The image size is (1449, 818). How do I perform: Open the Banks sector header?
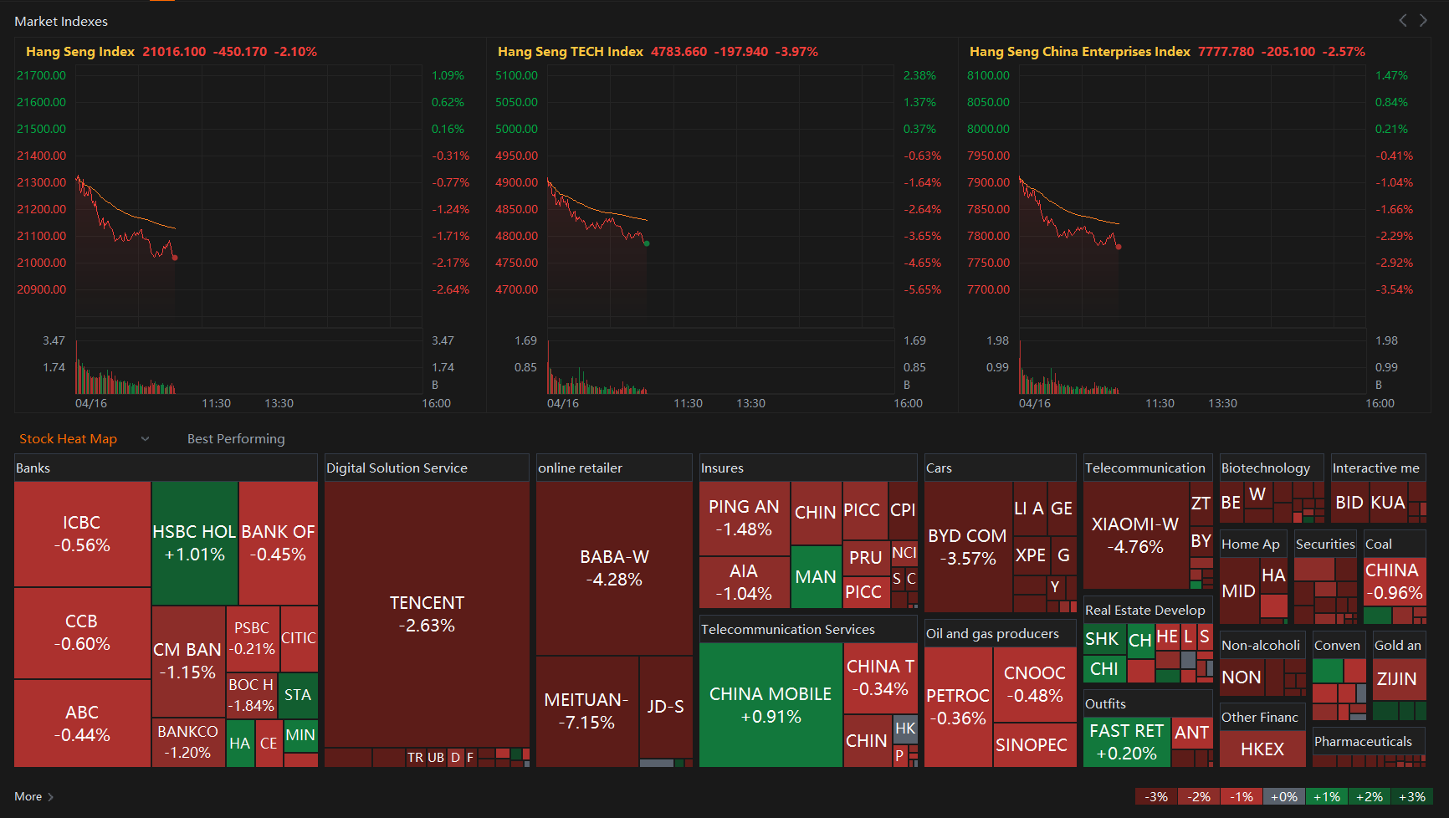33,468
